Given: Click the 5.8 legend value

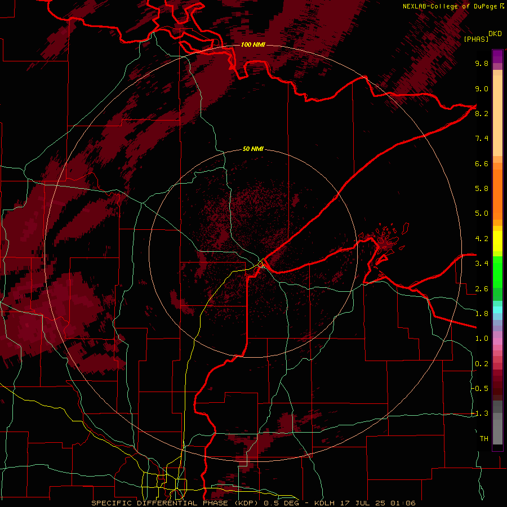Looking at the screenshot, I should 482,188.
